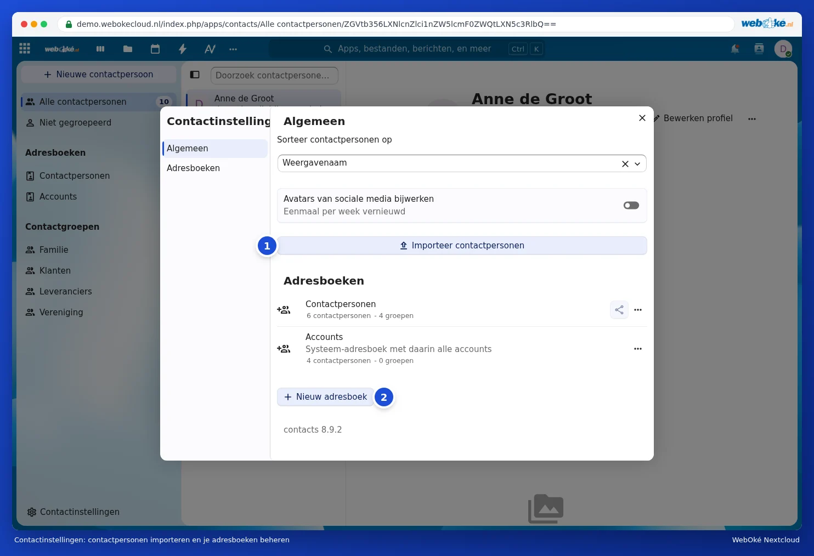Toggle social media avatar updates switch
This screenshot has width=814, height=556.
coord(631,206)
